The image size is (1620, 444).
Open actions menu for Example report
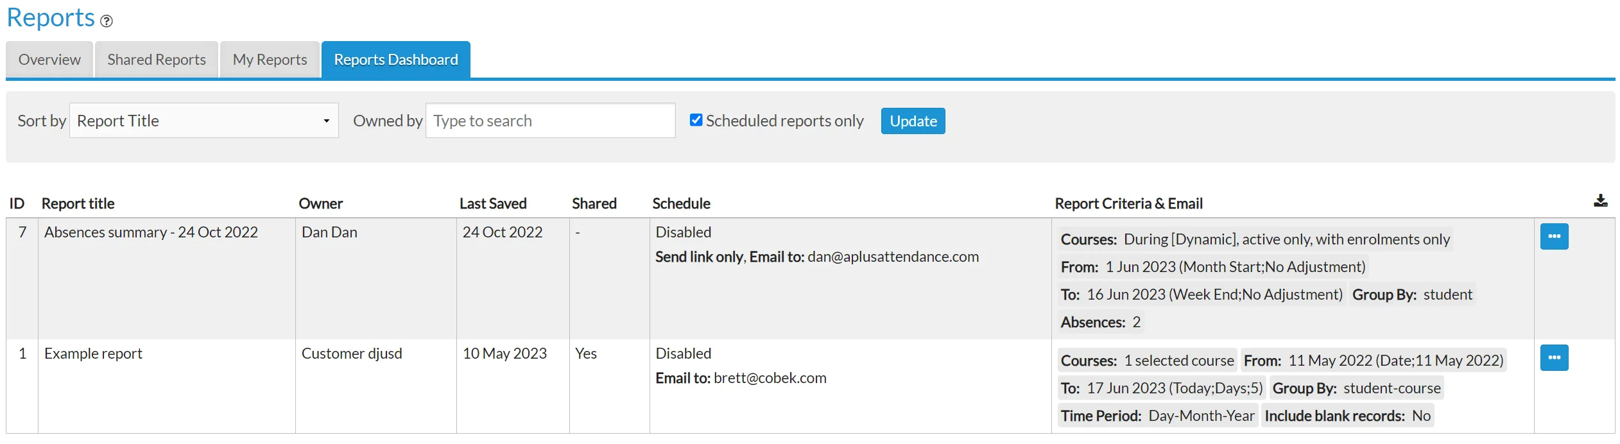click(x=1554, y=357)
